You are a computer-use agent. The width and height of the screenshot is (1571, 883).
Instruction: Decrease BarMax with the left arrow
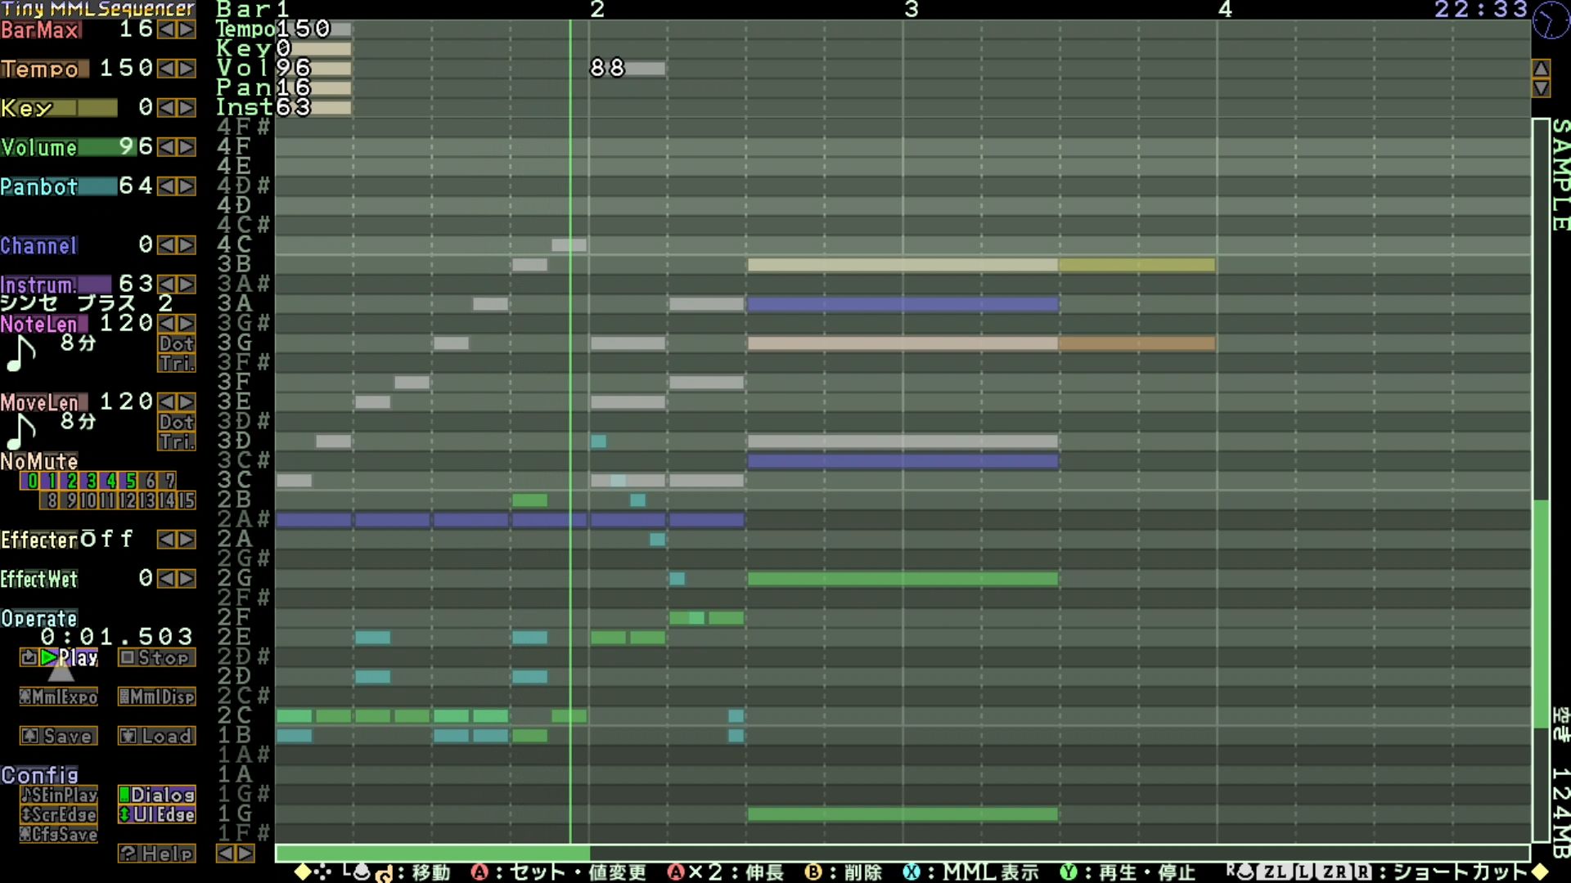(167, 29)
